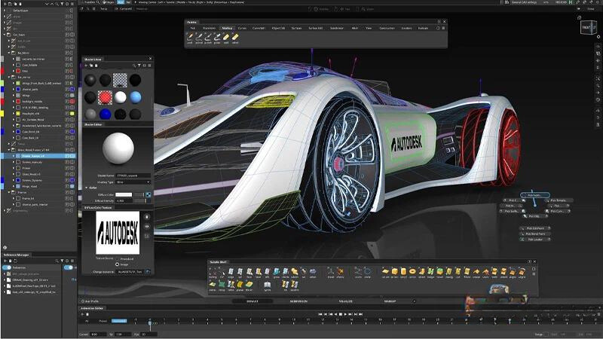Select the Image texture source radio button
The image size is (603, 339).
[x=118, y=264]
